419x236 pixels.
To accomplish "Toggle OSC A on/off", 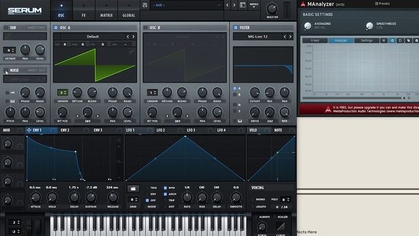I will coord(56,28).
